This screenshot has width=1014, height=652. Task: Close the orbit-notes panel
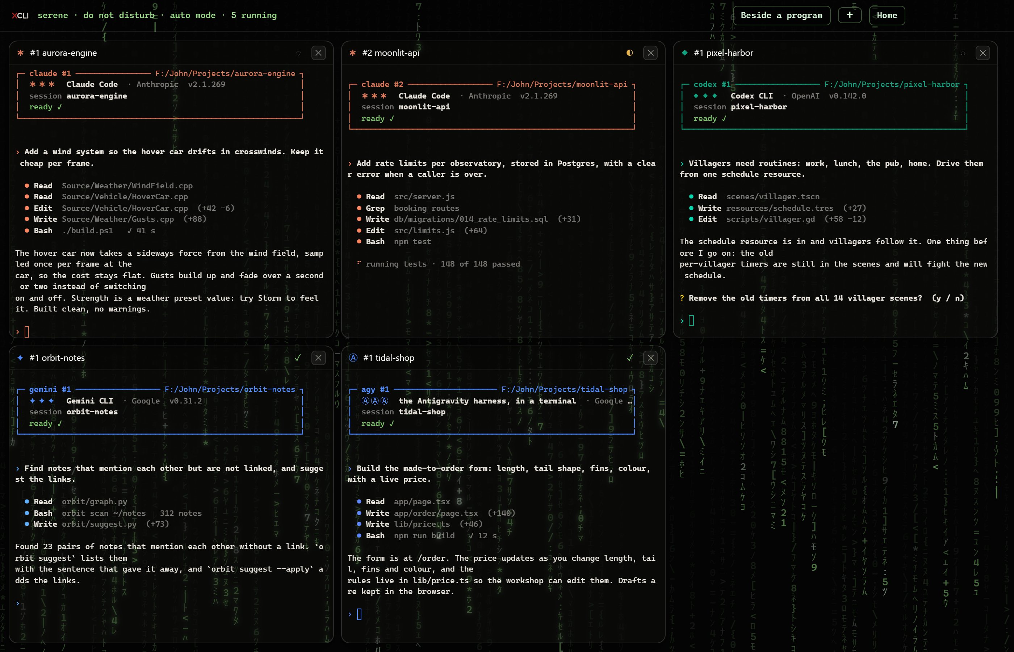(318, 358)
